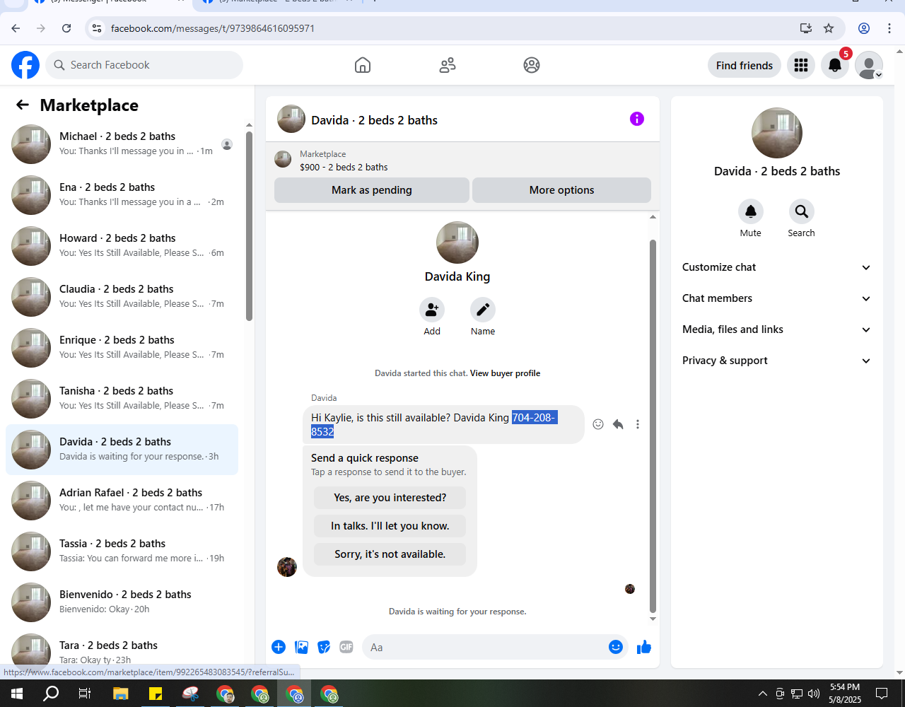Open the Friends icon in top navigation
This screenshot has height=707, width=905.
448,65
